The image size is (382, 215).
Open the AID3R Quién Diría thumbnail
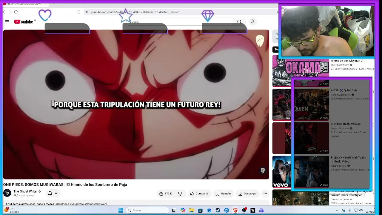click(301, 105)
